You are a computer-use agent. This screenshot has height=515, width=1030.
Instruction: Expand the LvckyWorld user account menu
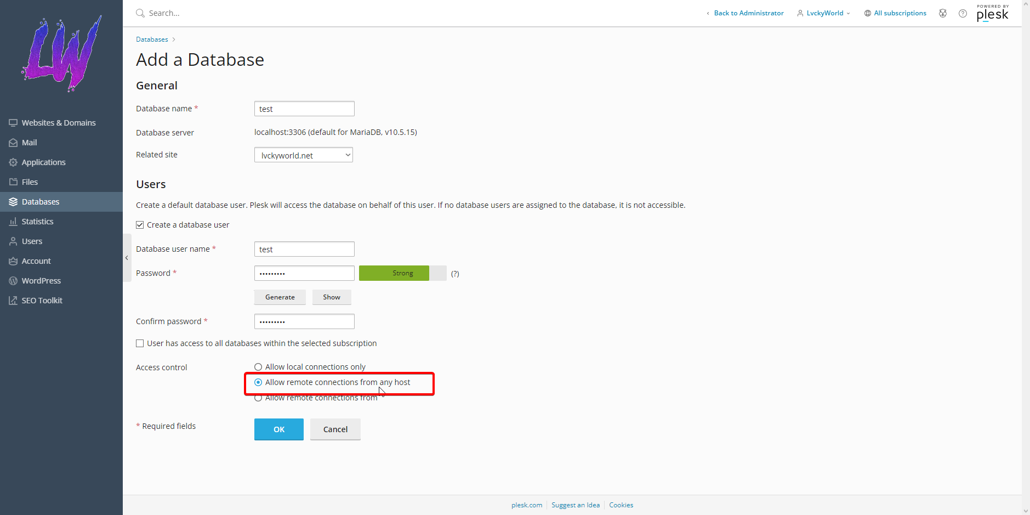824,13
